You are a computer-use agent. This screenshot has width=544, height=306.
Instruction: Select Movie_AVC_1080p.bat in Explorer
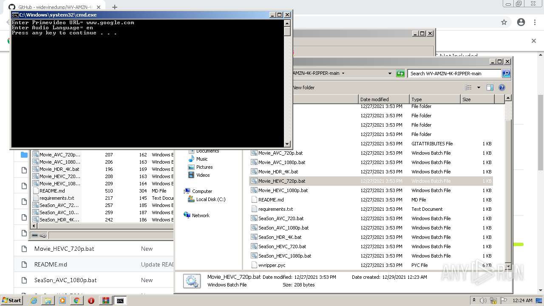point(282,162)
